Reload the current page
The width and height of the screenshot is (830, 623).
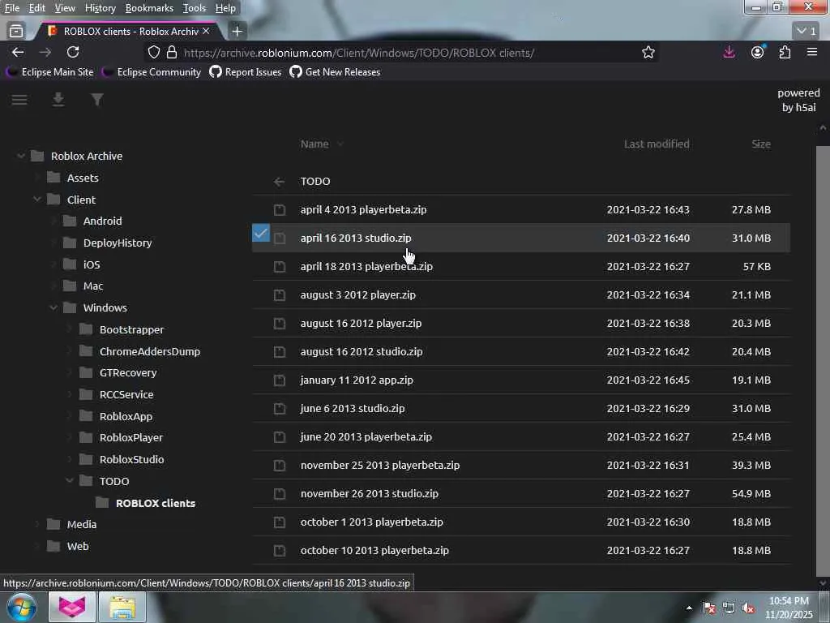click(73, 52)
